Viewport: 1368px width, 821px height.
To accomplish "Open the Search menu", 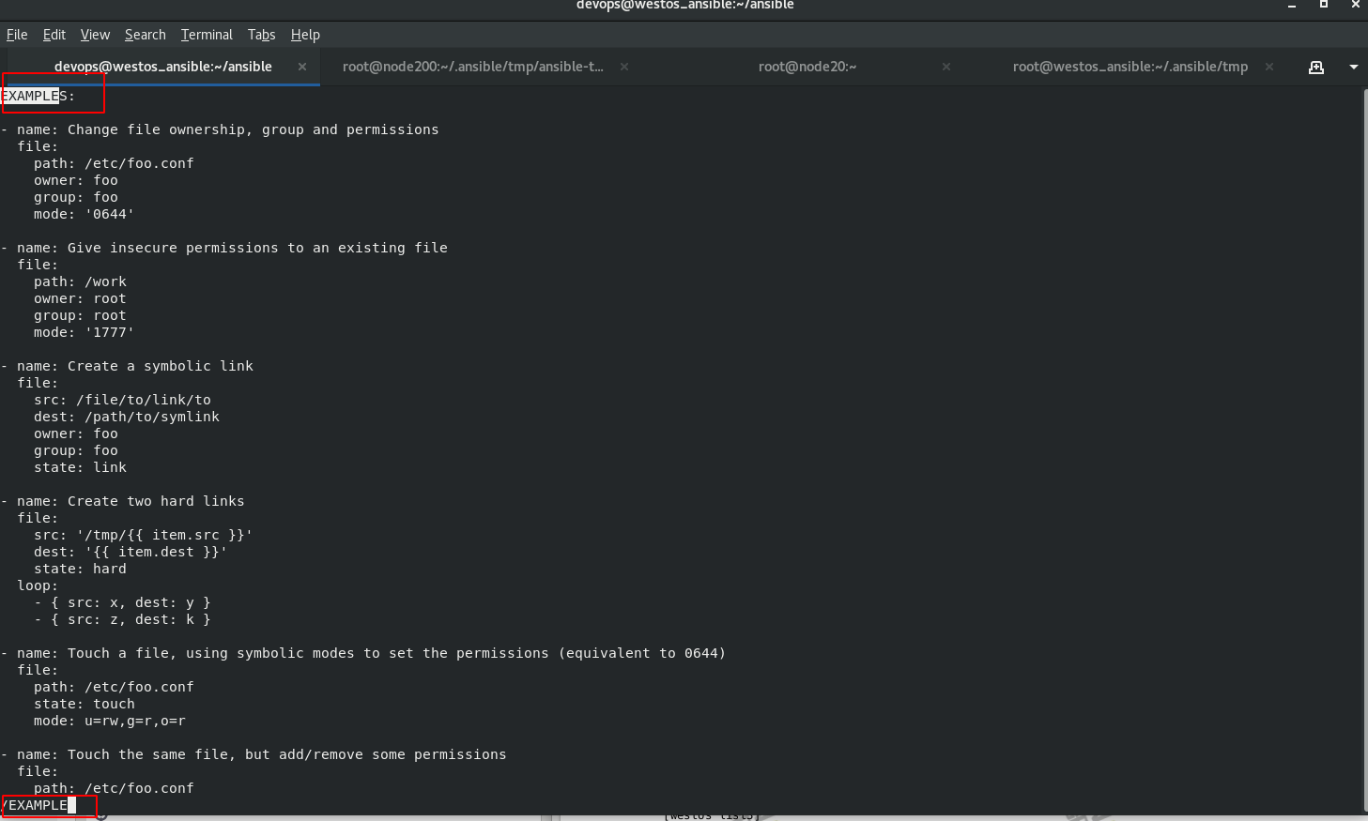I will (145, 35).
